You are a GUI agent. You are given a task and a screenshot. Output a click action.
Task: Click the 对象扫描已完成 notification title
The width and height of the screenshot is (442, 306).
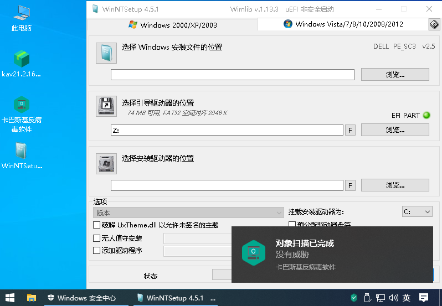click(x=305, y=243)
